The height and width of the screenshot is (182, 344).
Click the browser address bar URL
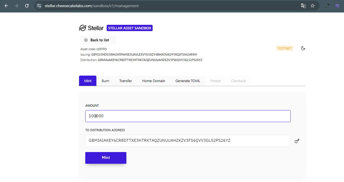92,6
